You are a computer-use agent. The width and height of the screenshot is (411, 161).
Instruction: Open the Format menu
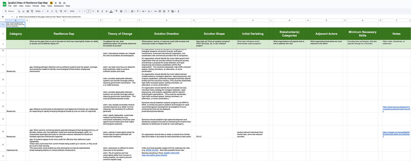click(36, 6)
